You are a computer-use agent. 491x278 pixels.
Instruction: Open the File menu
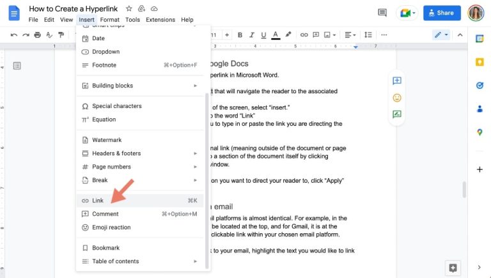click(33, 20)
